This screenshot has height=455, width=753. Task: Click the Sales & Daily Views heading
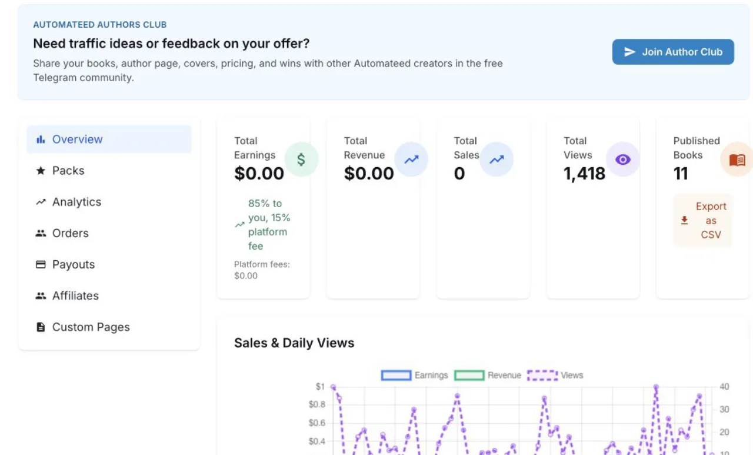tap(294, 343)
